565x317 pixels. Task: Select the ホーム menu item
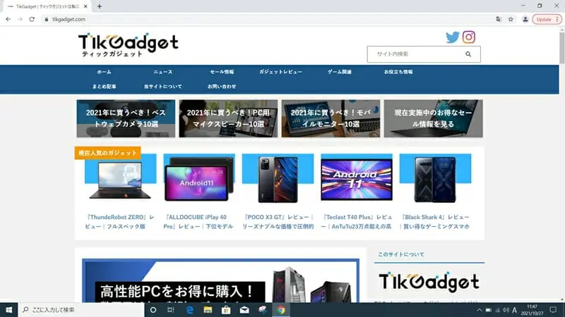tap(104, 72)
